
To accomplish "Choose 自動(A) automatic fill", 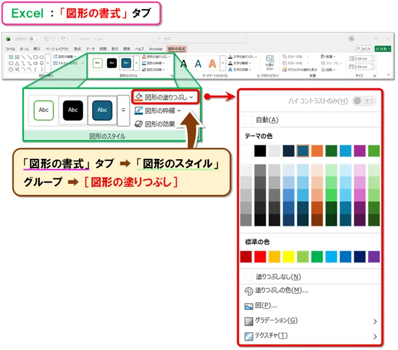I will point(310,120).
